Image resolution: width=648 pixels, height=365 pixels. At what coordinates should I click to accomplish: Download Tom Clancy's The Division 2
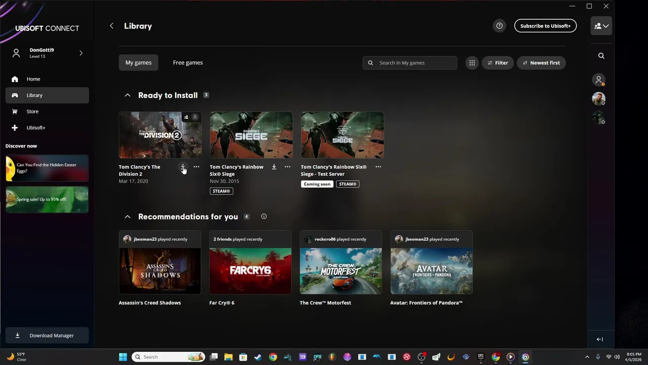183,167
